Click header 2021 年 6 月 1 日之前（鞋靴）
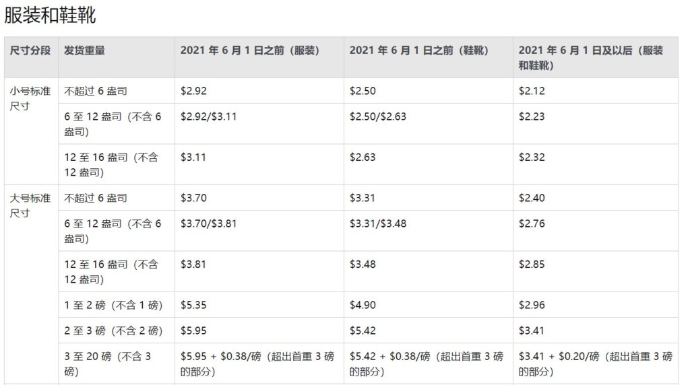 (x=419, y=50)
